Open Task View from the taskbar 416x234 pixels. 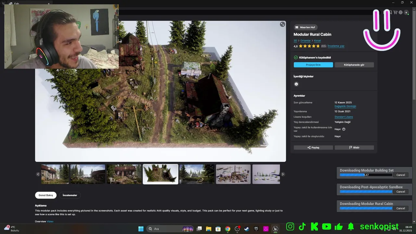(x=199, y=229)
